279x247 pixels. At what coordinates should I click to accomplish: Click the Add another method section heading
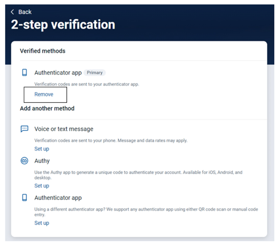coord(47,108)
